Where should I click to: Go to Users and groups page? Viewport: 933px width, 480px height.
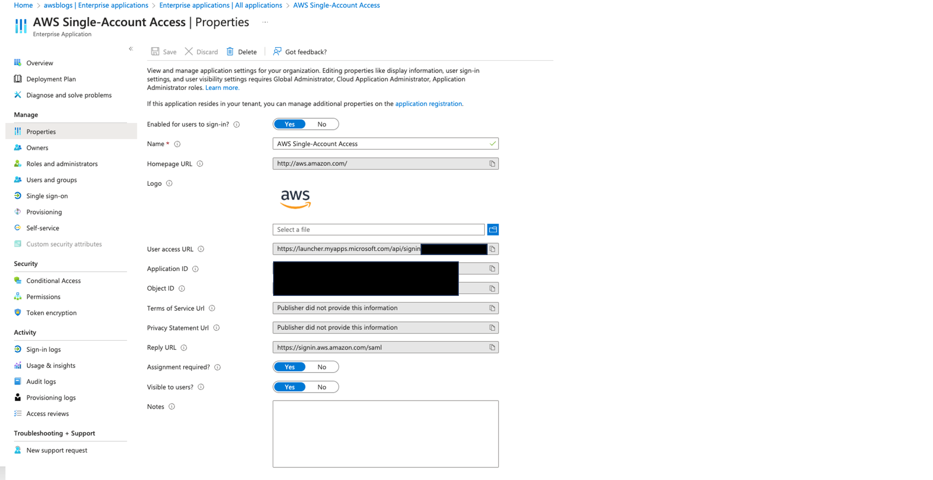point(51,180)
